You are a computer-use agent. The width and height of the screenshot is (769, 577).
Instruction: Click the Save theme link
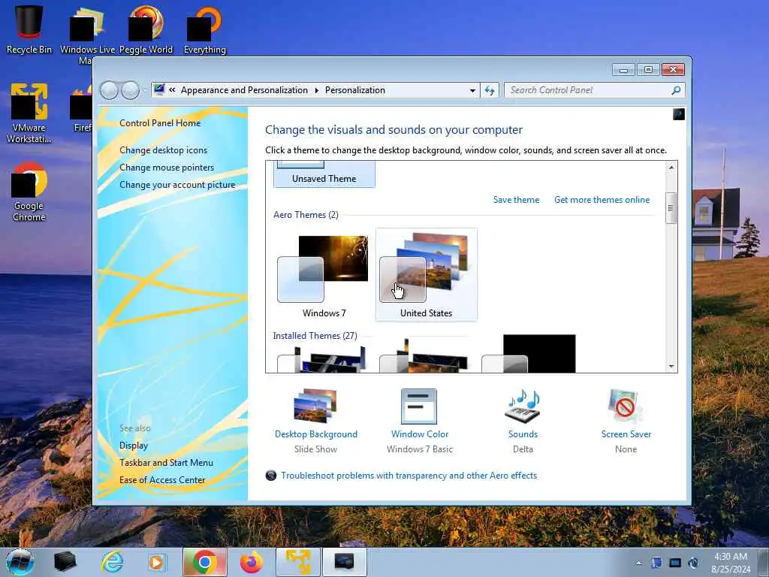tap(516, 200)
